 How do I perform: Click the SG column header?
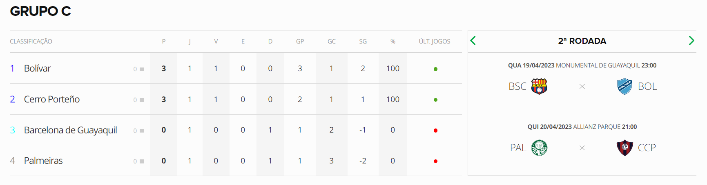point(363,41)
